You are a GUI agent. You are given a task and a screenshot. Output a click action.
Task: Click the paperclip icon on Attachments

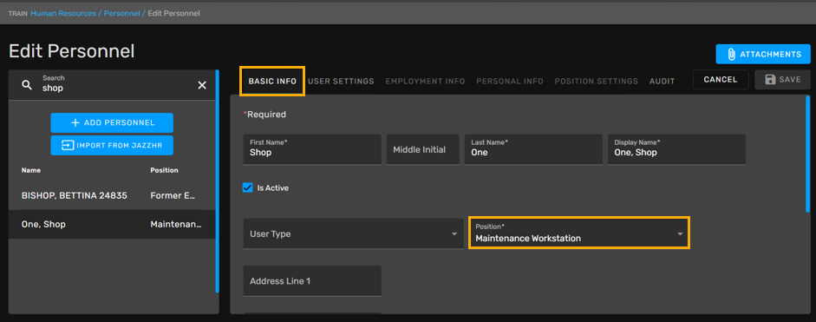tap(731, 54)
